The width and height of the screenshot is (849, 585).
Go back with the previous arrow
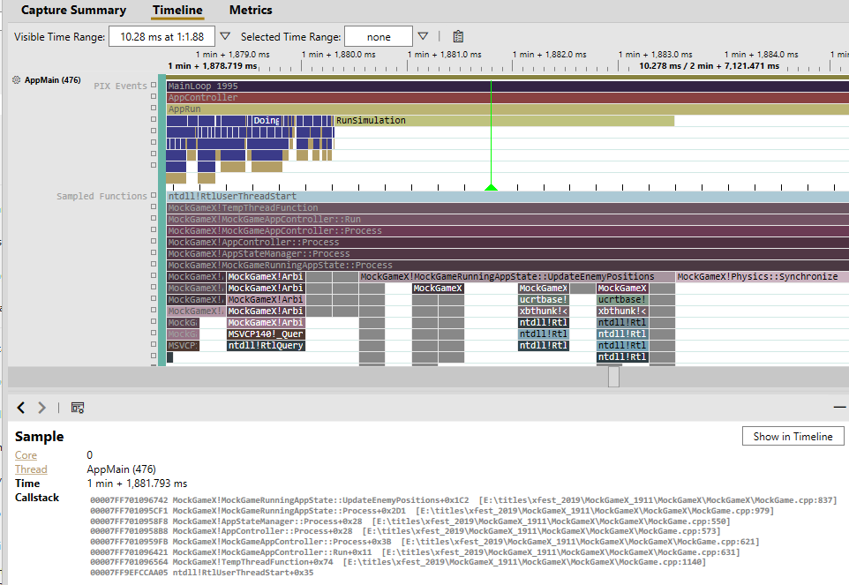click(x=21, y=408)
